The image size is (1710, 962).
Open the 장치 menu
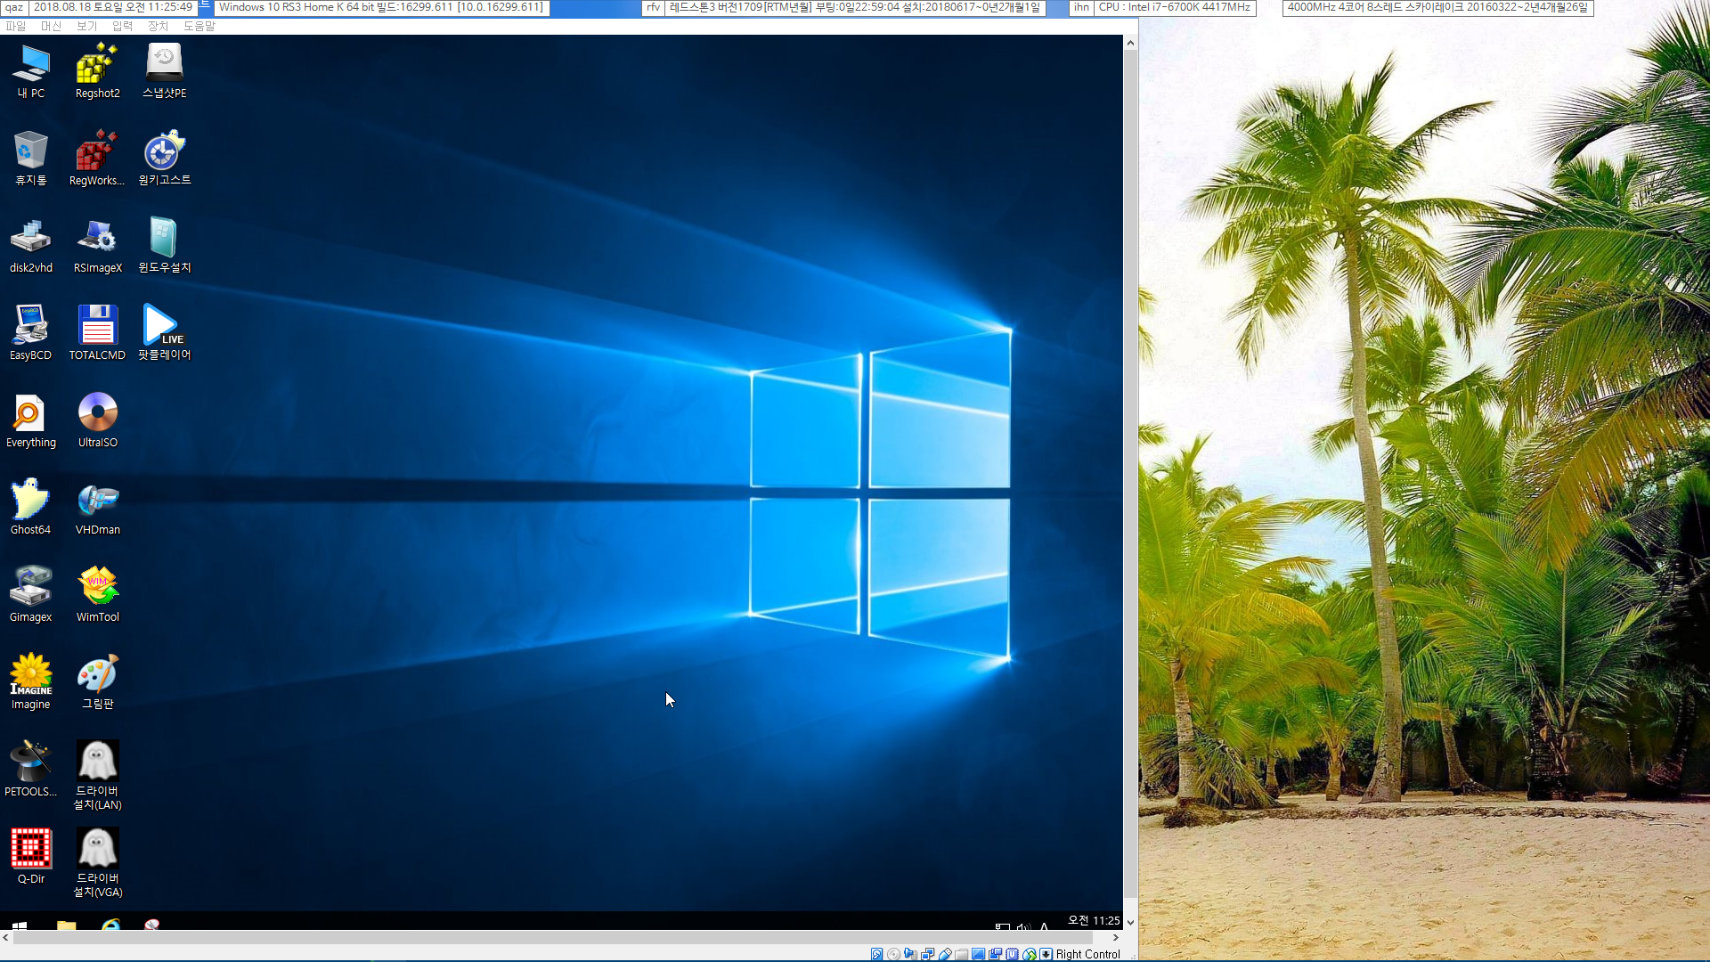click(x=159, y=26)
